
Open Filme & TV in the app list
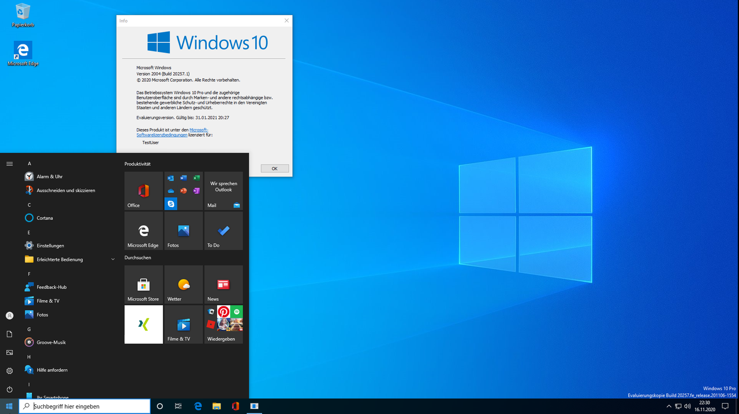70,301
